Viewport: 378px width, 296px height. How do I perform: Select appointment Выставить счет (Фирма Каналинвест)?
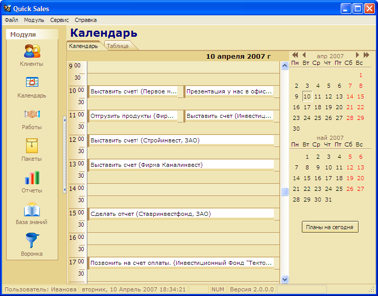pyautogui.click(x=180, y=165)
